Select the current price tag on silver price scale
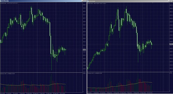 pyautogui.click(x=84, y=50)
